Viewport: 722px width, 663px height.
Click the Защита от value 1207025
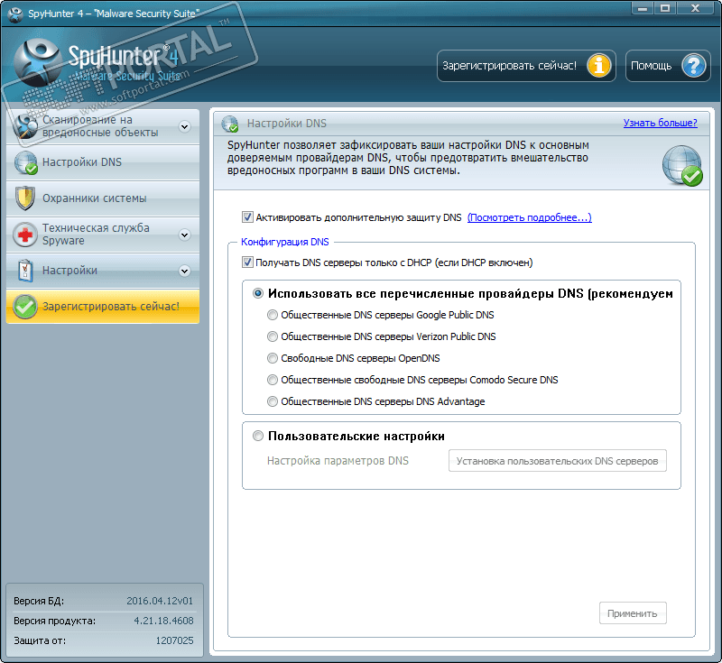click(x=174, y=640)
